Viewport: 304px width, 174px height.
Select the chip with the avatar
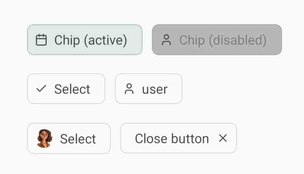click(x=69, y=138)
